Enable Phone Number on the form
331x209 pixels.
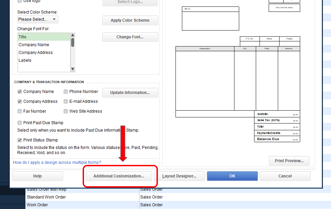[65, 91]
